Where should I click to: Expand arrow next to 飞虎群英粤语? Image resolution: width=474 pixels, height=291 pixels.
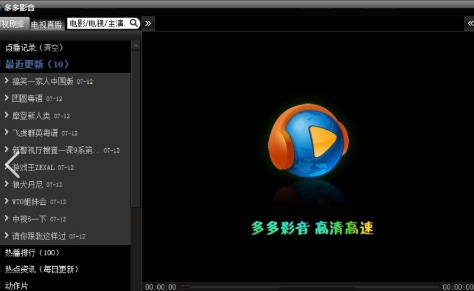(7, 132)
